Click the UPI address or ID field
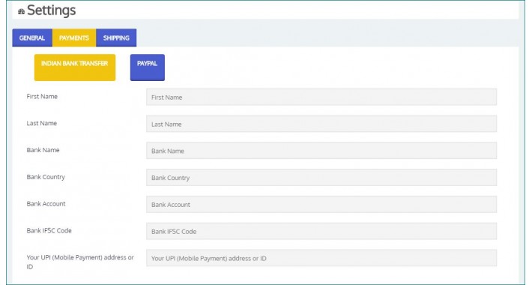The width and height of the screenshot is (532, 285). (321, 258)
